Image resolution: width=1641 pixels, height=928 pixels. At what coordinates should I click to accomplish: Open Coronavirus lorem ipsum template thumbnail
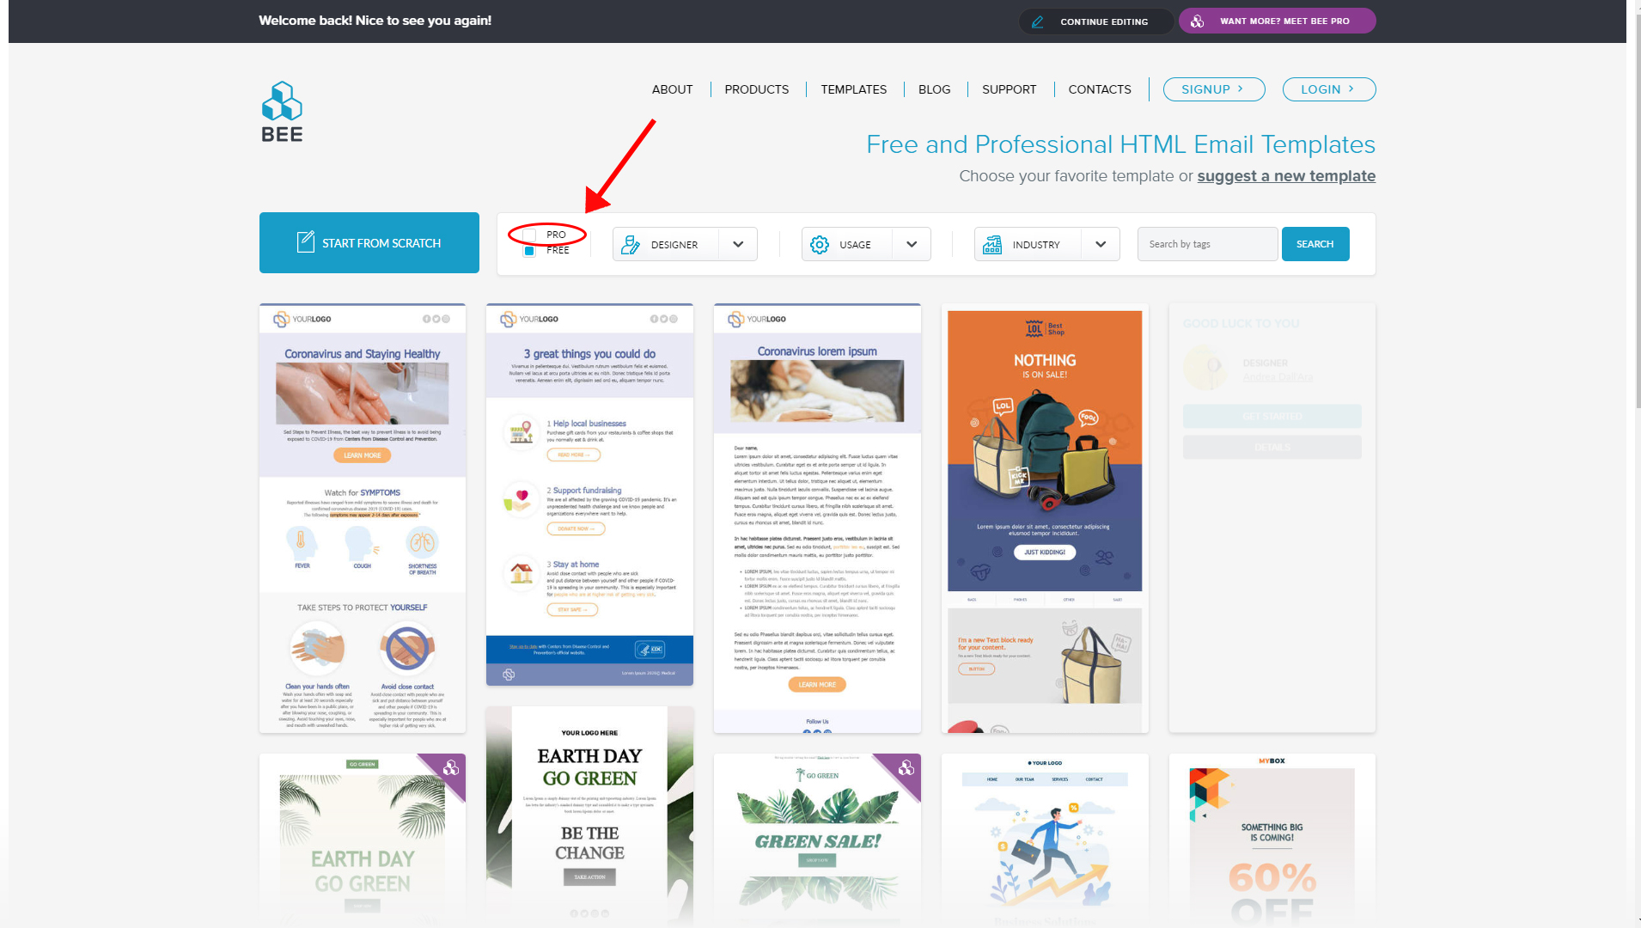point(817,518)
